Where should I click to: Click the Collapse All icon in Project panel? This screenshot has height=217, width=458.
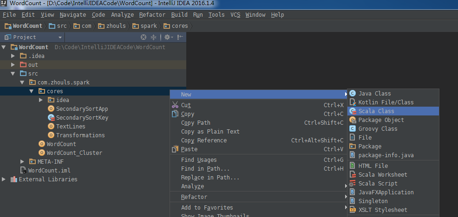(154, 37)
